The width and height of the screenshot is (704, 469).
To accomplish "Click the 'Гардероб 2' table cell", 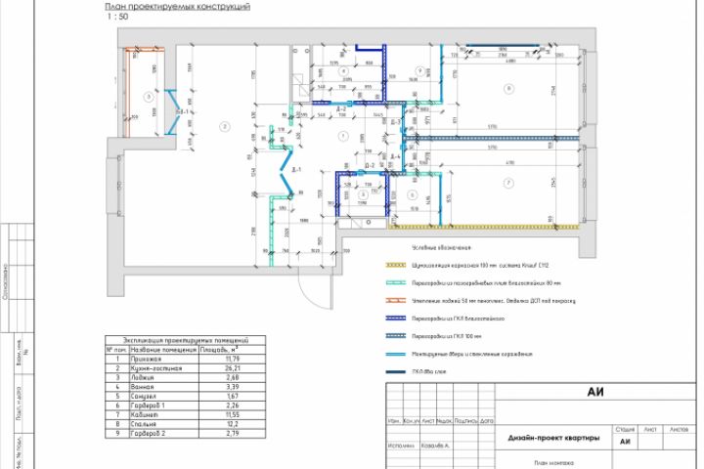I will tap(148, 434).
